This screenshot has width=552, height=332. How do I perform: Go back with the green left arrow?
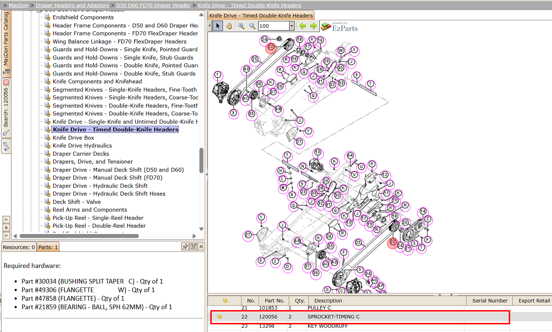302,26
